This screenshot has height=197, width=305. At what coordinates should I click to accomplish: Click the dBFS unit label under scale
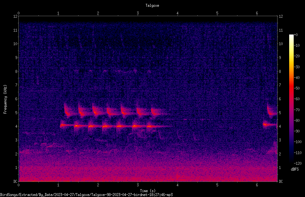tap(295, 169)
